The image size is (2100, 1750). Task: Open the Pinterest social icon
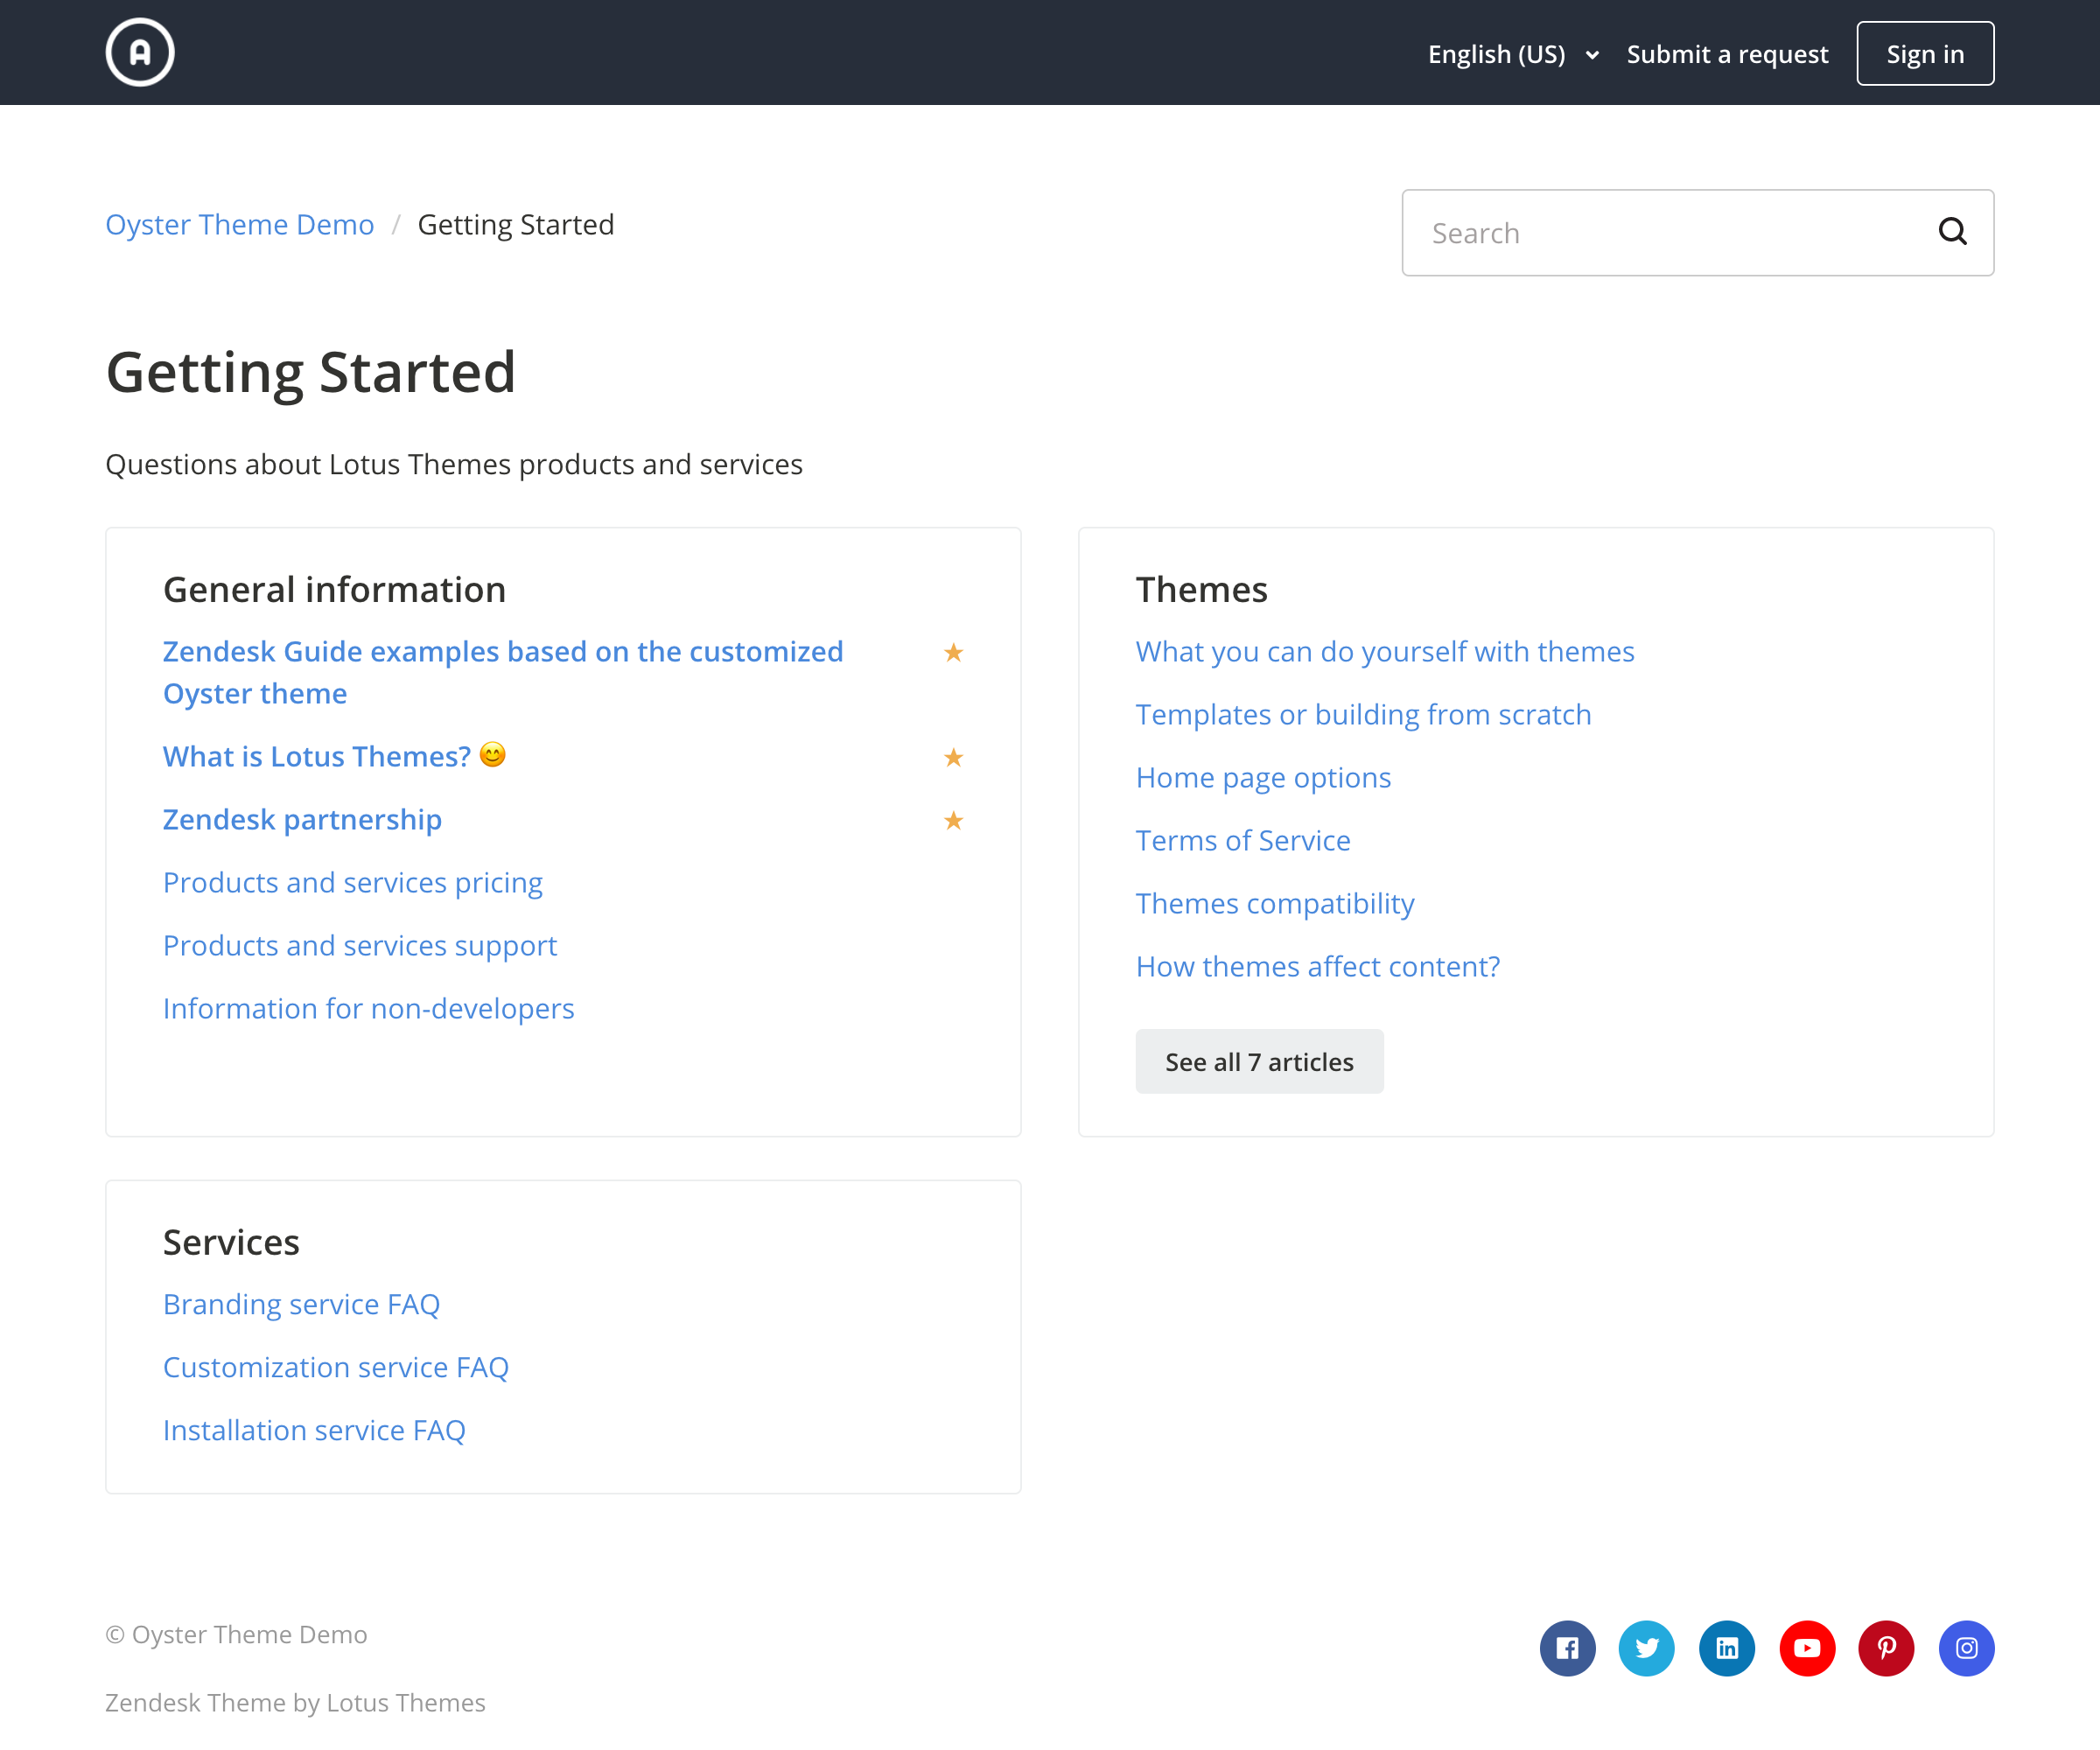coord(1886,1648)
